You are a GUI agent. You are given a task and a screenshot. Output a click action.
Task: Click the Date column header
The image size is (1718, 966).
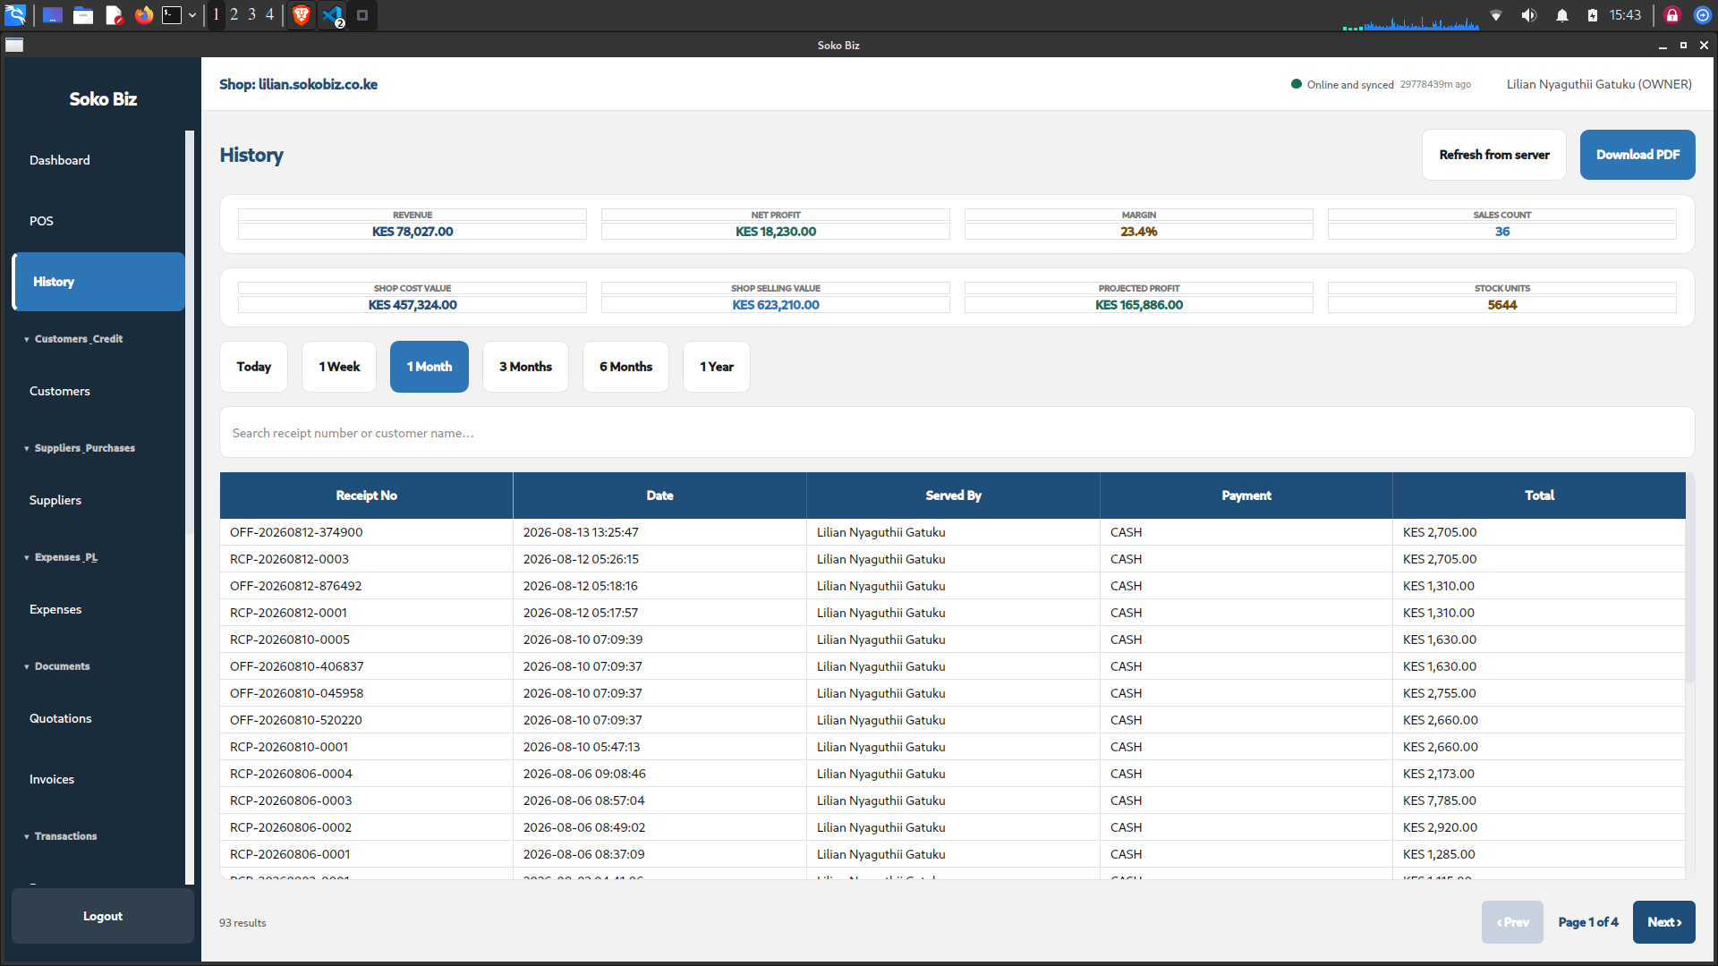(x=660, y=496)
